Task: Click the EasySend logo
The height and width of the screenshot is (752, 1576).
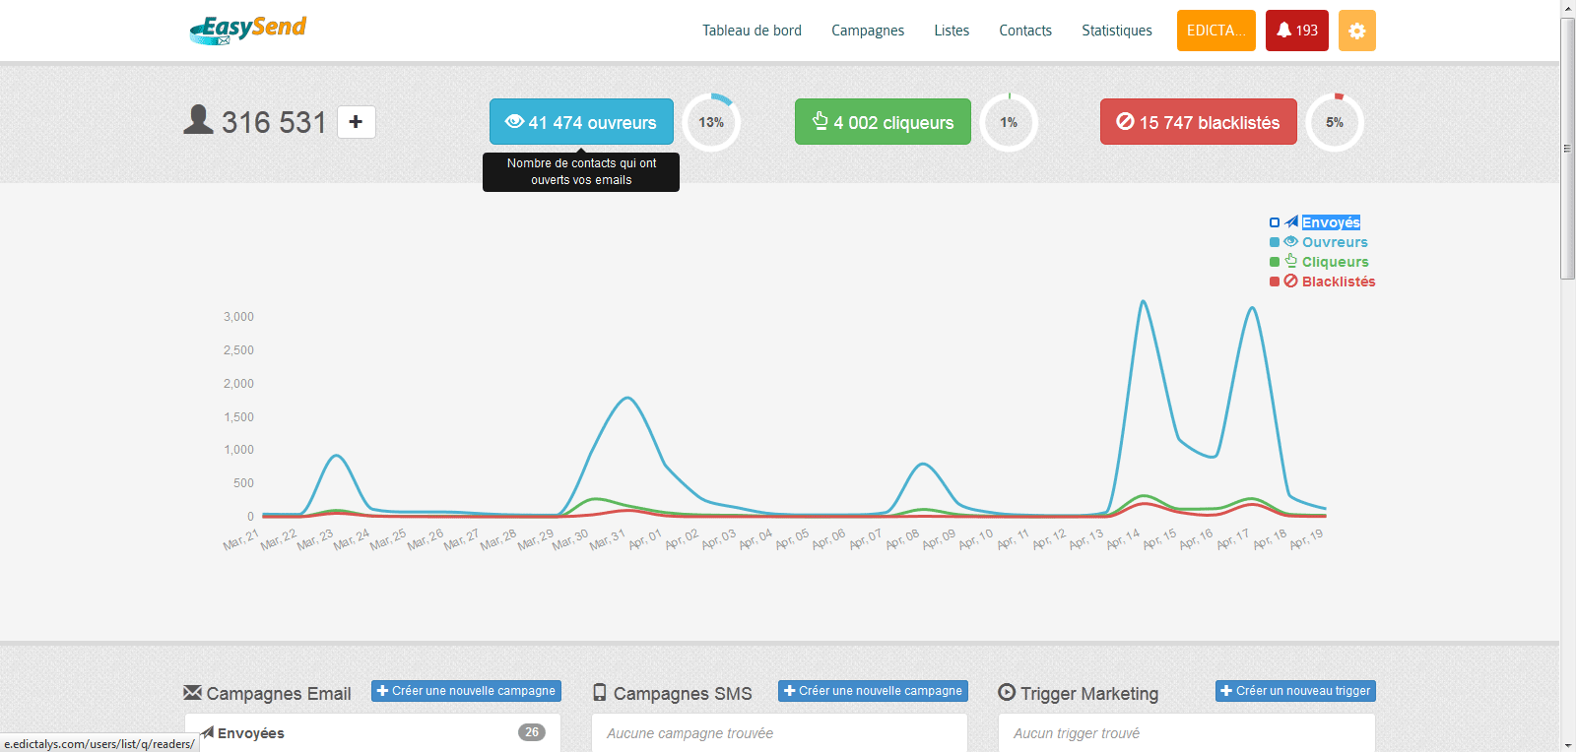Action: 248,30
